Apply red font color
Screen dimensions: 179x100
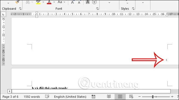[49, 2]
